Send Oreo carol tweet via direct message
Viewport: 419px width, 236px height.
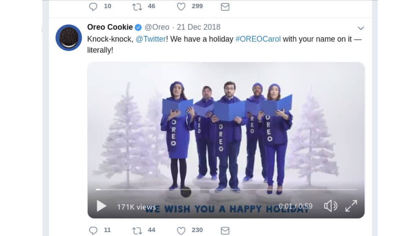click(225, 230)
